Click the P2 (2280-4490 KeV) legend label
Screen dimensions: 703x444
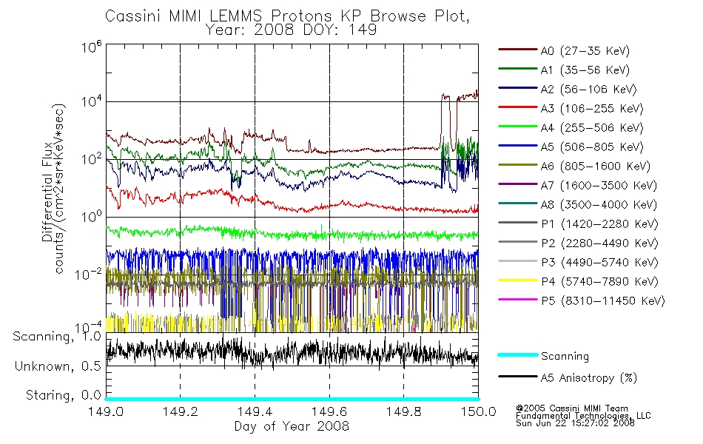tap(599, 243)
